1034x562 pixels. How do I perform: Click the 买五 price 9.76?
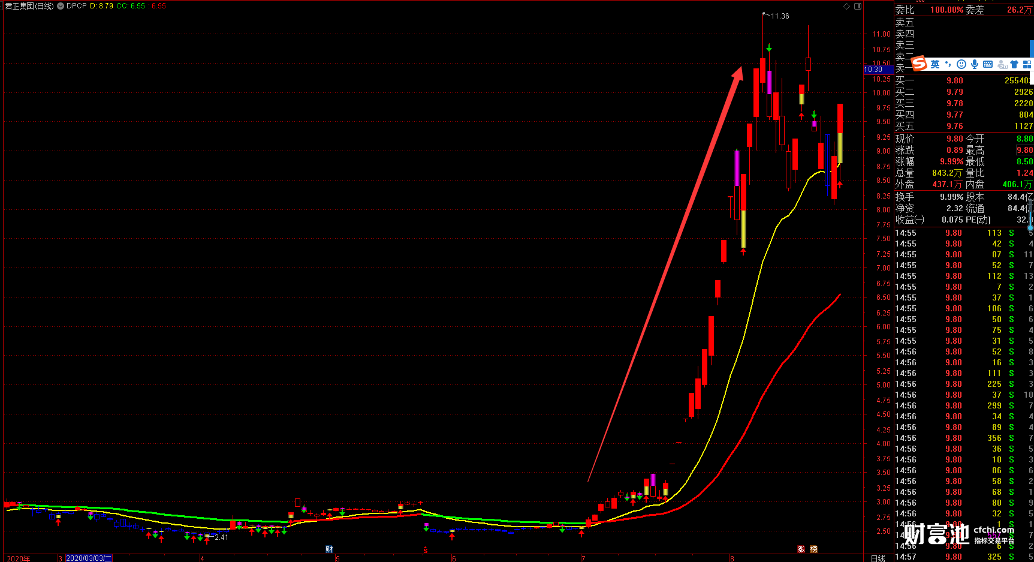coord(955,127)
